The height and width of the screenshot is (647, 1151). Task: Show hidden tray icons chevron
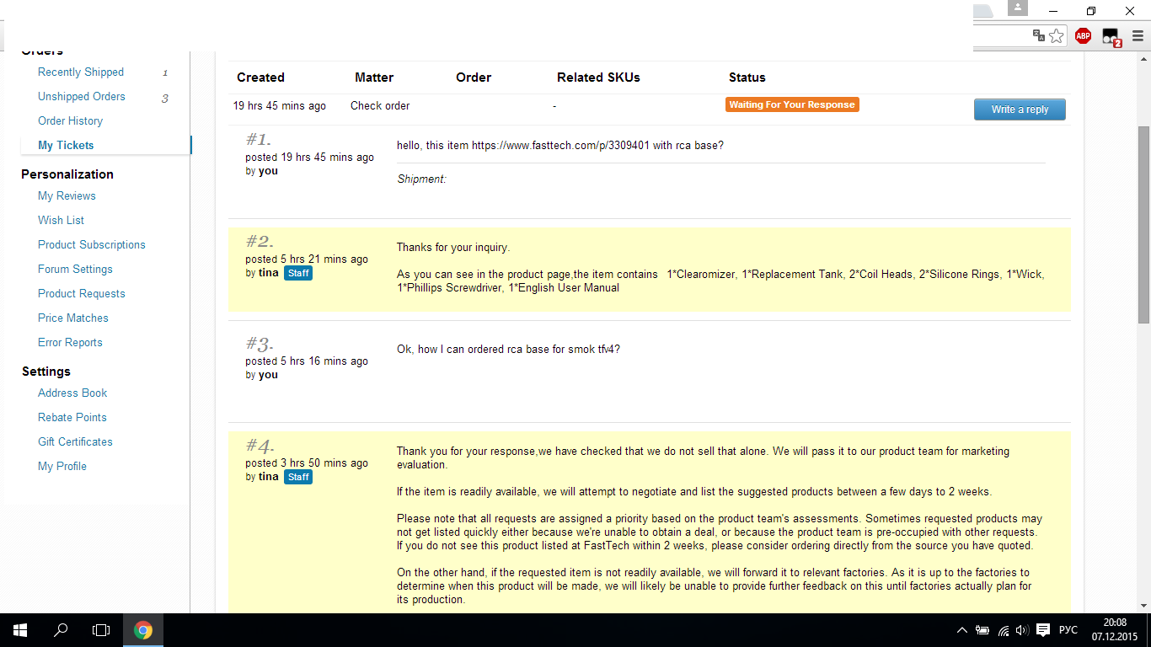(962, 630)
